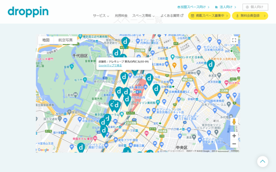Open 利用規約 map terms link
The width and height of the screenshot is (276, 172).
point(235,151)
